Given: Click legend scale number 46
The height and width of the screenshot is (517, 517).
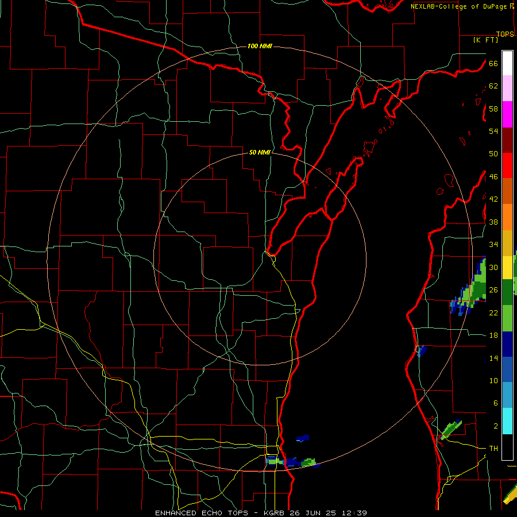Looking at the screenshot, I should pos(493,177).
